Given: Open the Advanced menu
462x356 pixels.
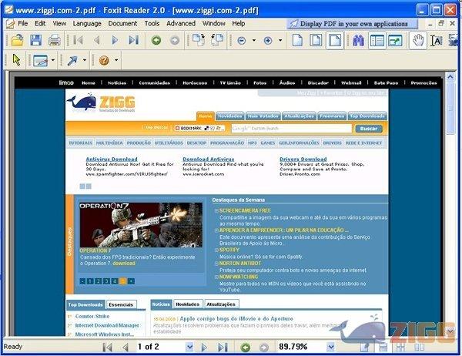Looking at the screenshot, I should 181,24.
